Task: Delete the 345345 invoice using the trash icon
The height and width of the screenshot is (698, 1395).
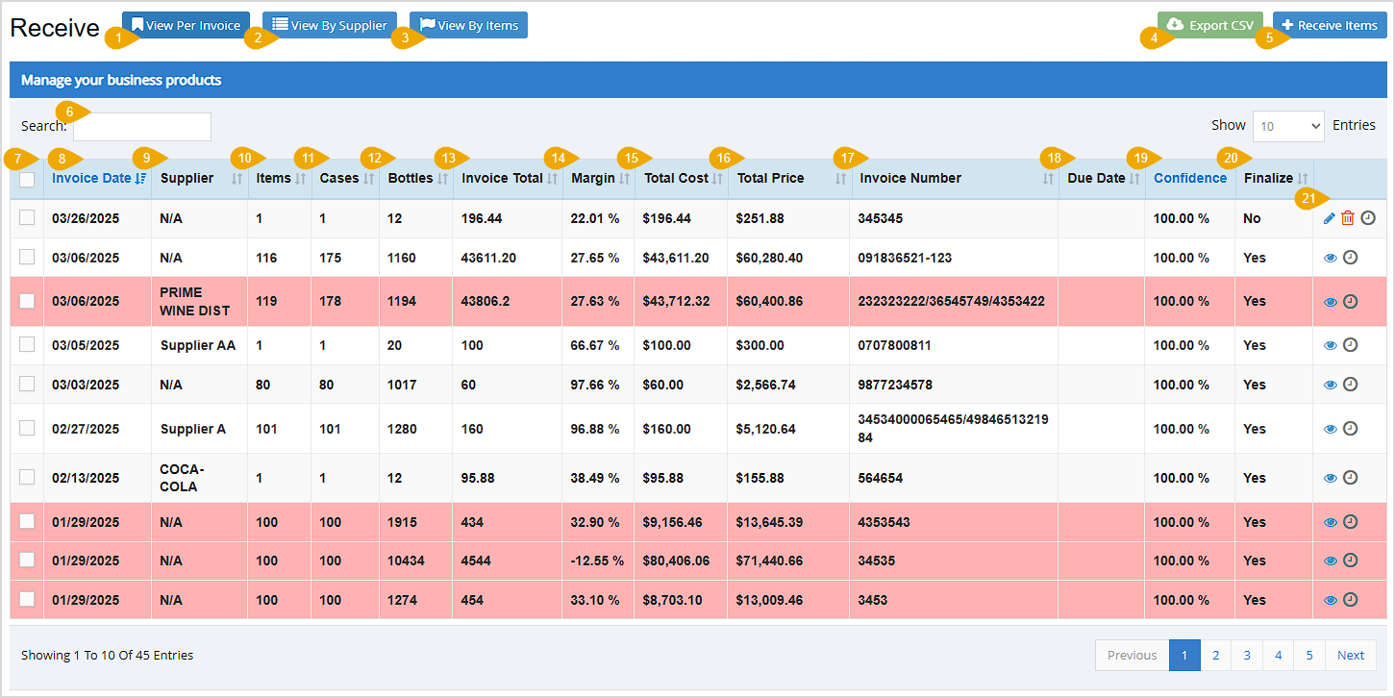Action: pos(1350,218)
